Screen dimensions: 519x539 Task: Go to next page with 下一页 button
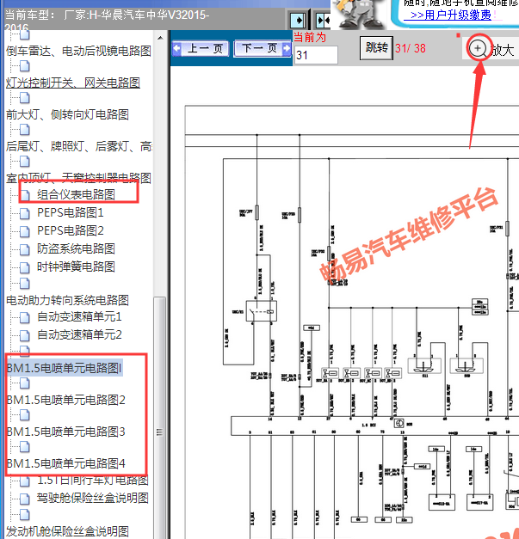tap(263, 48)
